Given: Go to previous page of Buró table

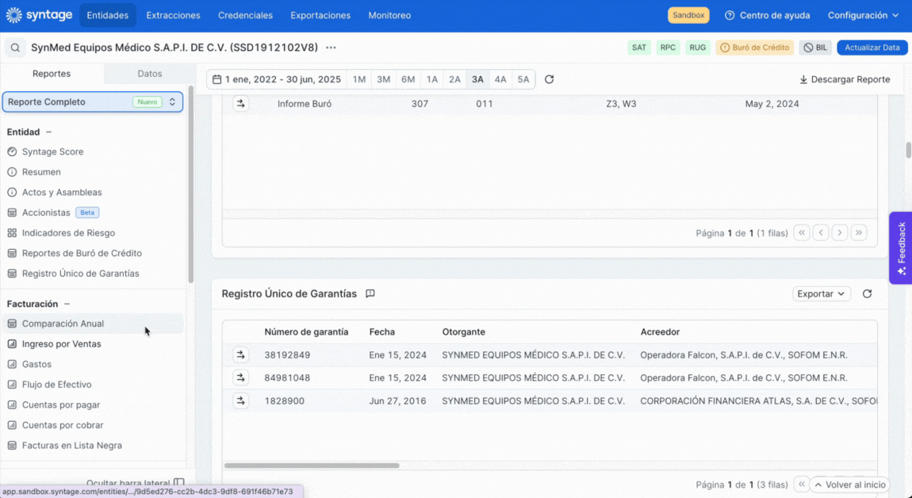Looking at the screenshot, I should click(821, 232).
